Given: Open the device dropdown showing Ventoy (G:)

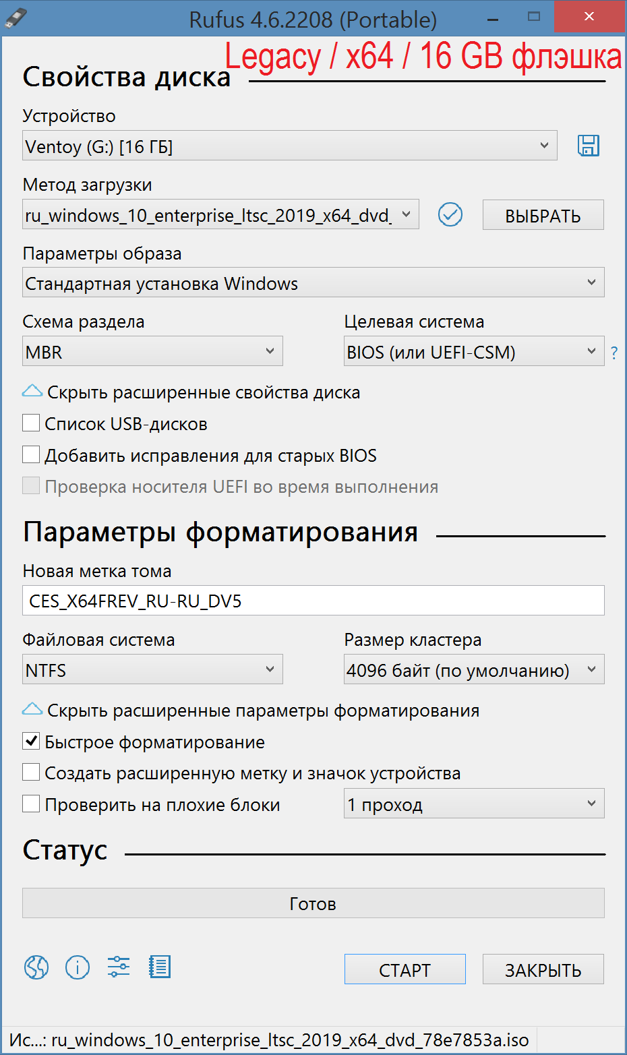Looking at the screenshot, I should pyautogui.click(x=289, y=146).
